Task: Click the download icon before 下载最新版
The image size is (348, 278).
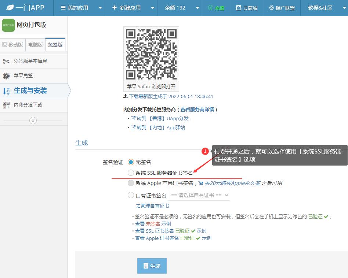Action: [126, 96]
